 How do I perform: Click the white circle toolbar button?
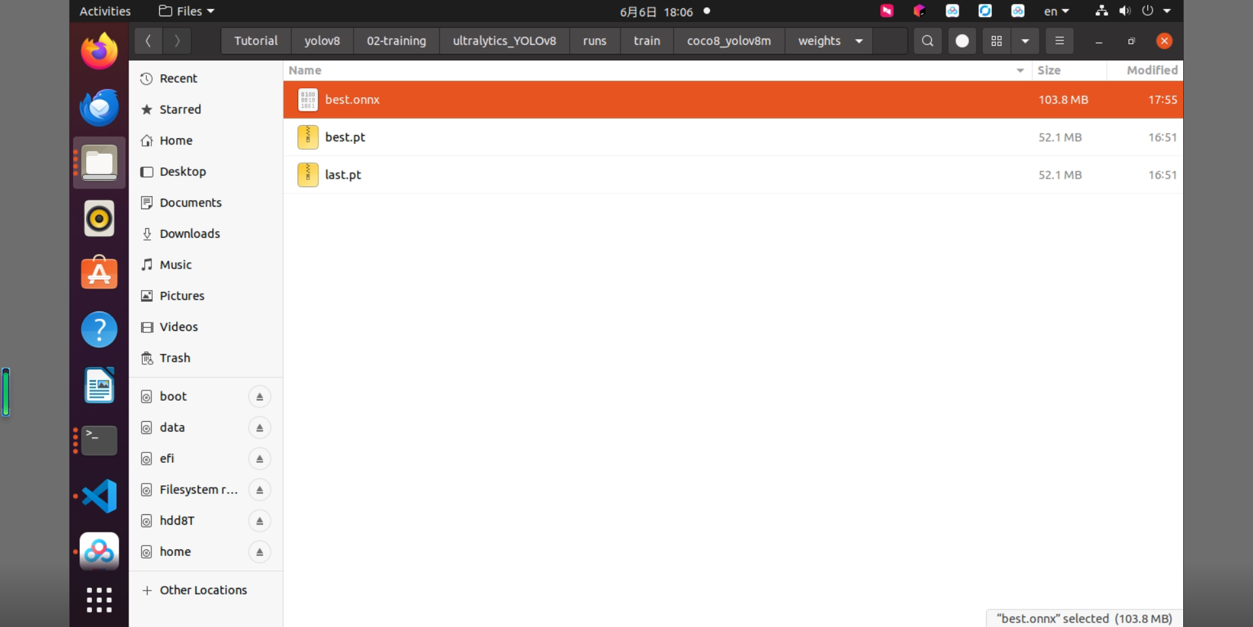[x=962, y=41]
